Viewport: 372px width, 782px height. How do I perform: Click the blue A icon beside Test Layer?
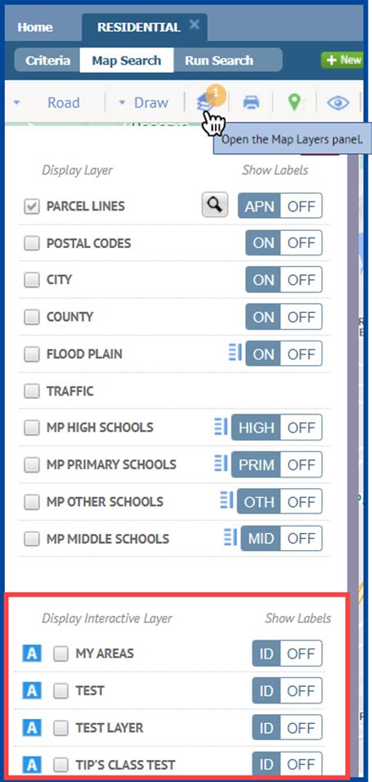(x=32, y=728)
